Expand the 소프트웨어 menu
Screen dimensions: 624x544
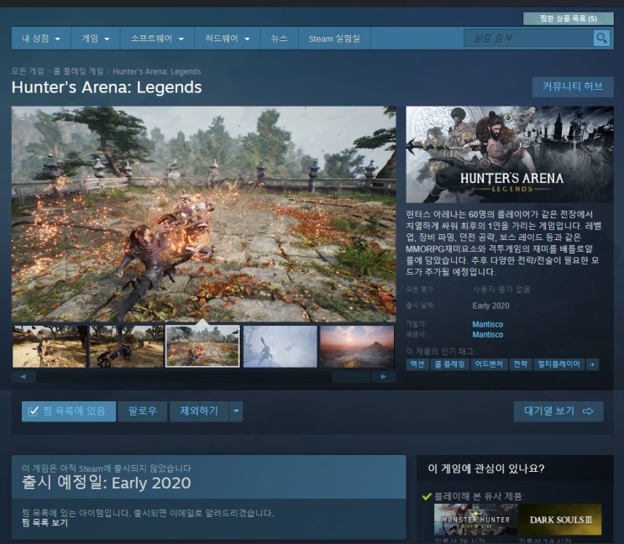(157, 39)
